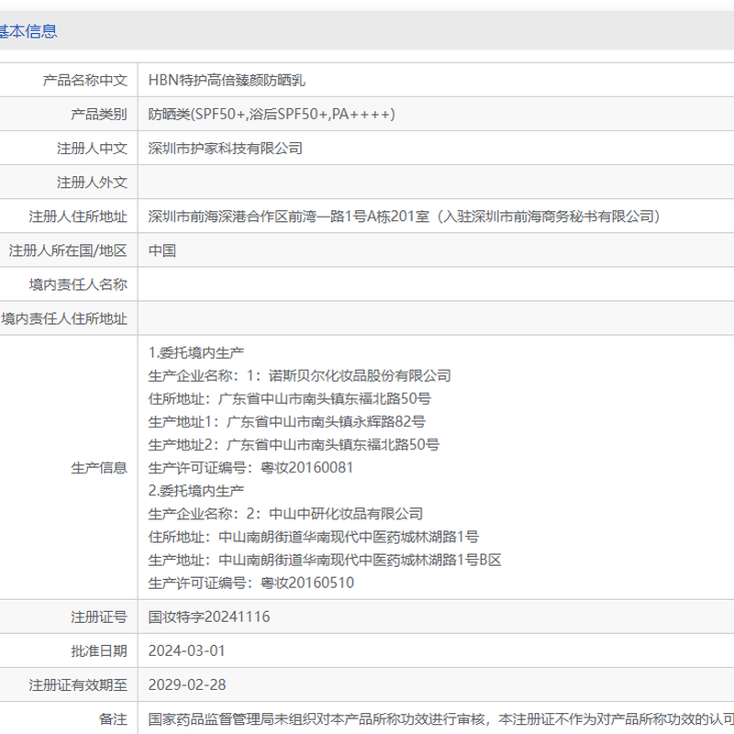Select approval date 2024-03-01

point(187,651)
